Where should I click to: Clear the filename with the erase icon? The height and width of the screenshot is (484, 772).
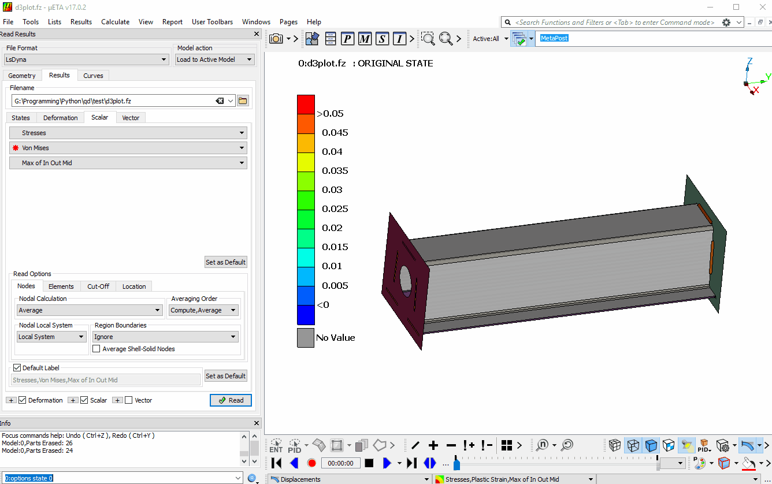click(220, 101)
